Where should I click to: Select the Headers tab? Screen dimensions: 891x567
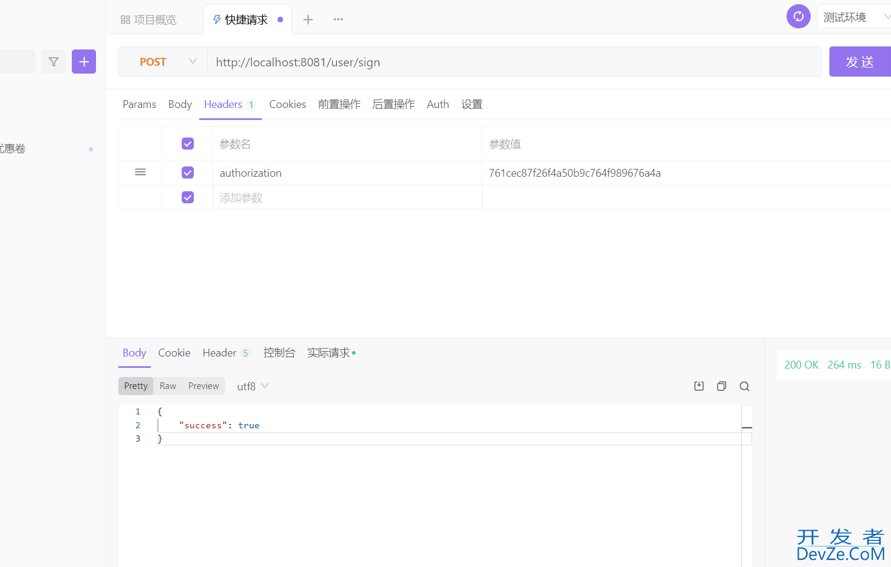230,104
